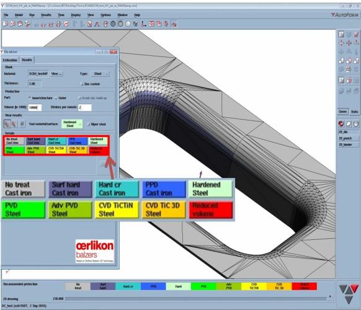
Task: Toggle the Avoid zinc build up checkbox
Action: click(x=79, y=98)
